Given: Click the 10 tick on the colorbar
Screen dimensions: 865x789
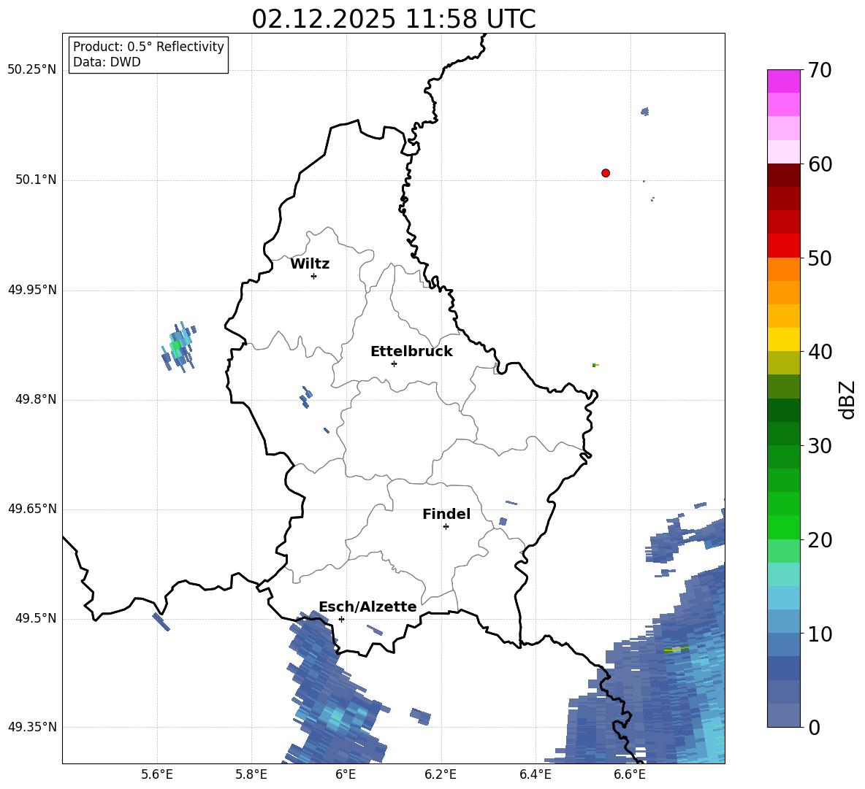Looking at the screenshot, I should (820, 634).
